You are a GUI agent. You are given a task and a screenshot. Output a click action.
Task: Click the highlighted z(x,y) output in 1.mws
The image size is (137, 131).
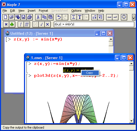(x=72, y=70)
